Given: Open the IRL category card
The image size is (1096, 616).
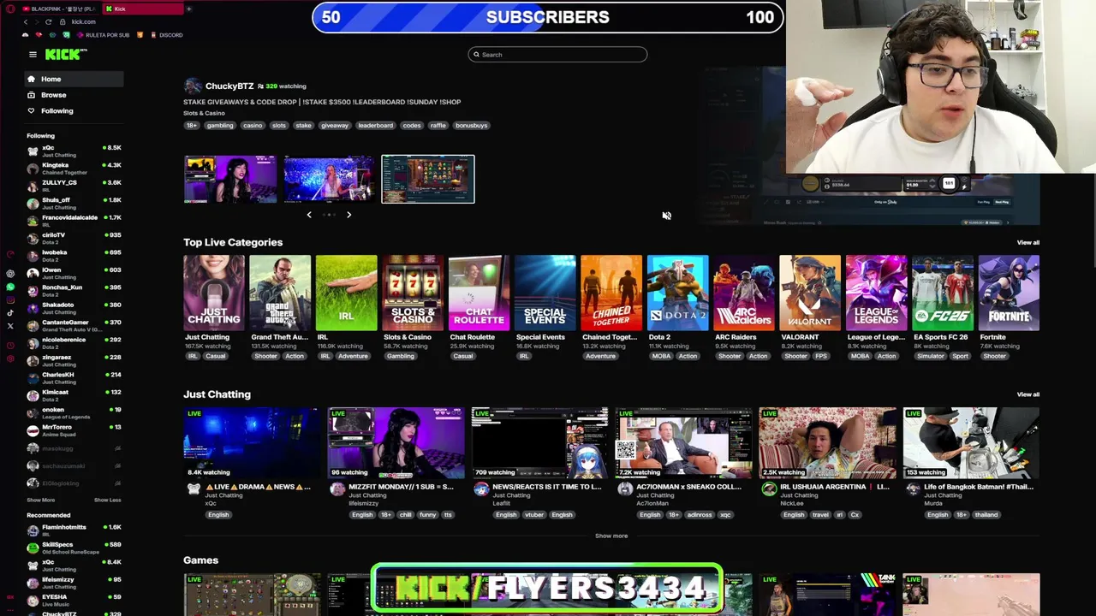Looking at the screenshot, I should coord(346,293).
